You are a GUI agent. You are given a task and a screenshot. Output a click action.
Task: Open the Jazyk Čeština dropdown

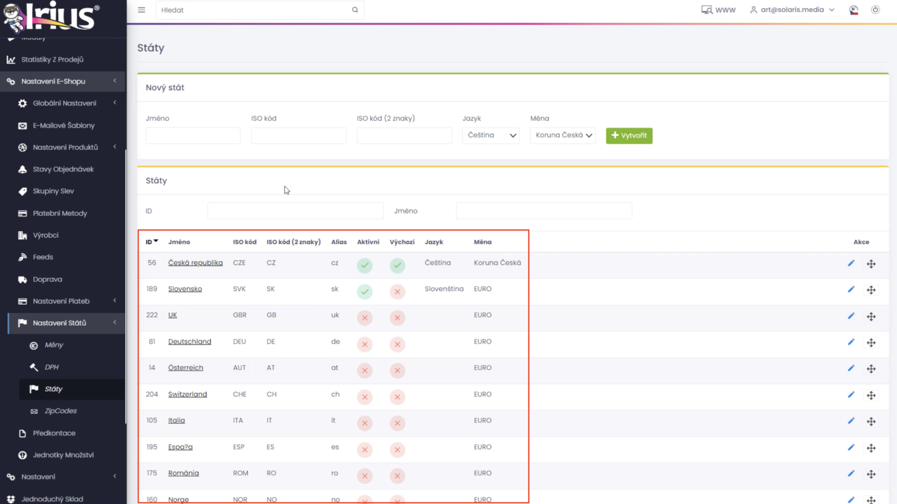click(x=491, y=135)
